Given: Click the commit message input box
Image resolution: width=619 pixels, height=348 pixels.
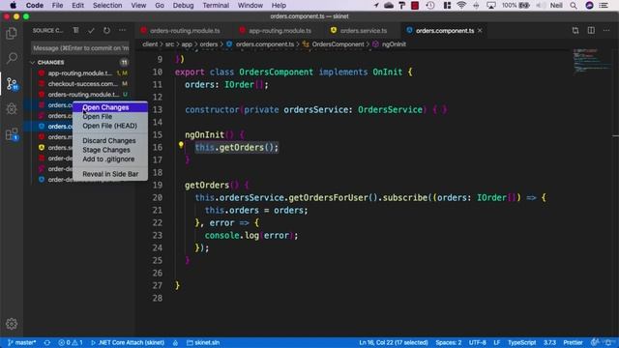Looking at the screenshot, I should click(x=80, y=48).
